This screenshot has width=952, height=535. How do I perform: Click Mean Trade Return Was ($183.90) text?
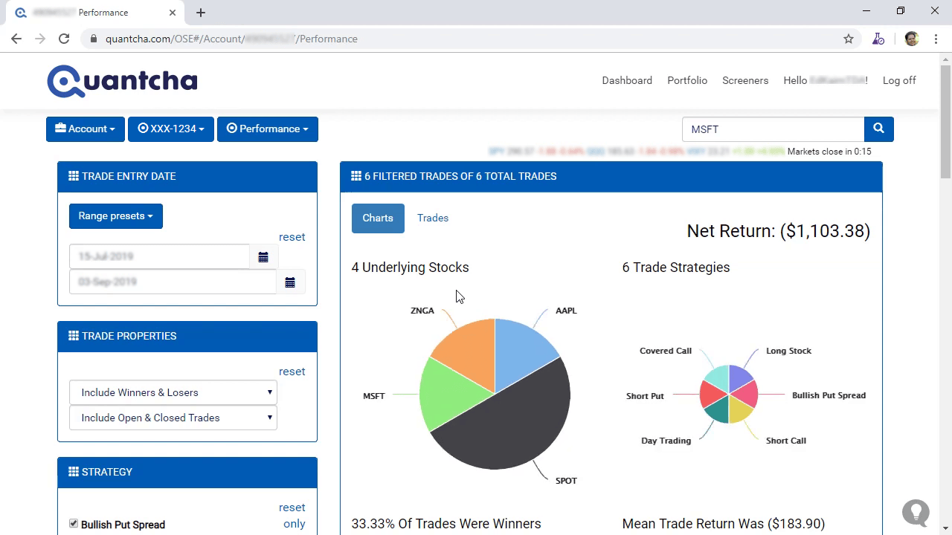point(724,524)
